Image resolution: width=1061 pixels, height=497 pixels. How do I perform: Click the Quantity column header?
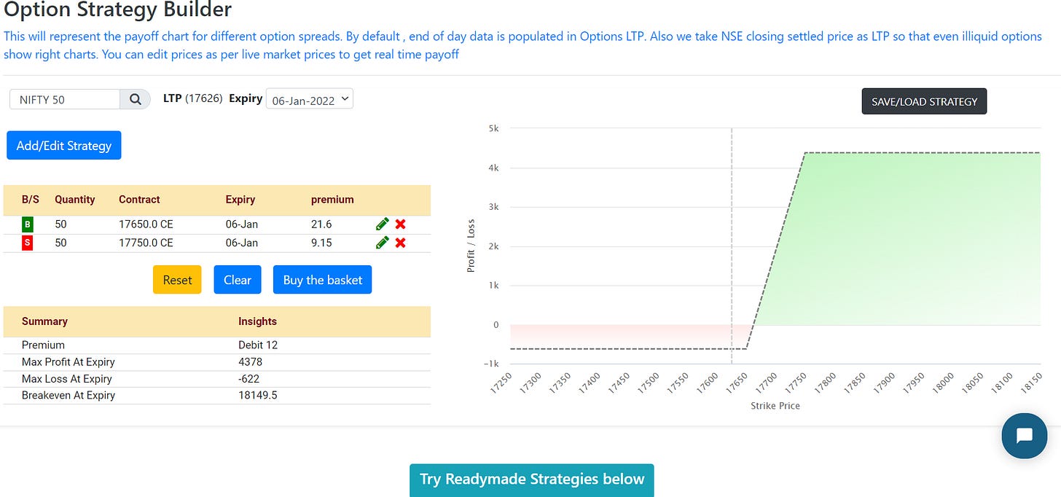point(75,200)
